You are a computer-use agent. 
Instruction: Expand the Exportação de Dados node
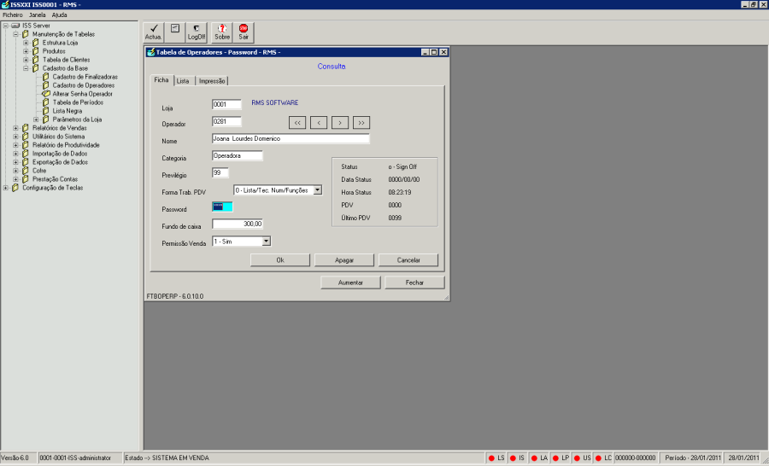click(15, 162)
